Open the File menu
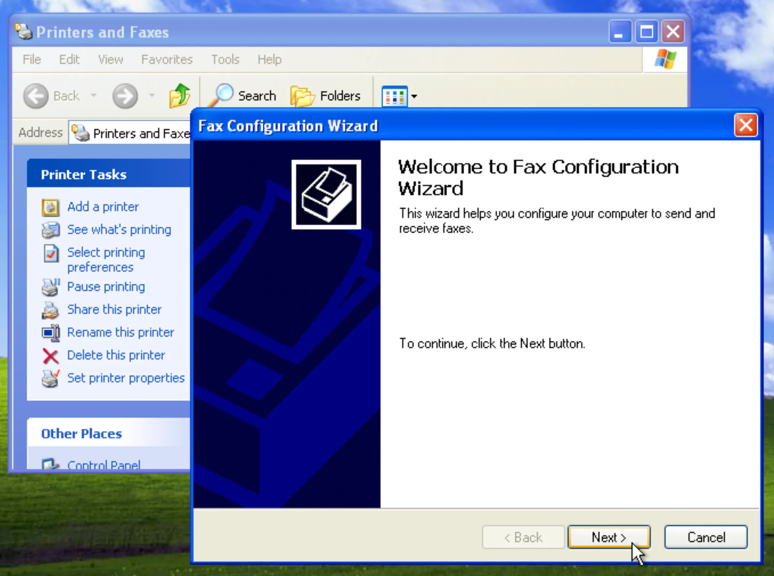This screenshot has width=774, height=576. pos(31,60)
